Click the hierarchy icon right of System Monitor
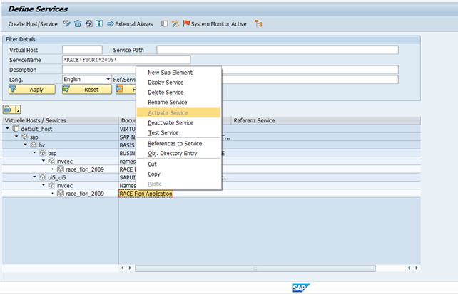 click(x=258, y=23)
